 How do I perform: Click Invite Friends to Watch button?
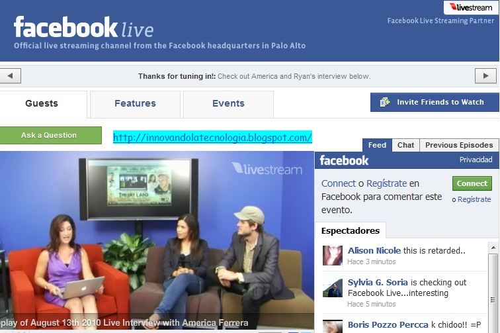(x=435, y=102)
